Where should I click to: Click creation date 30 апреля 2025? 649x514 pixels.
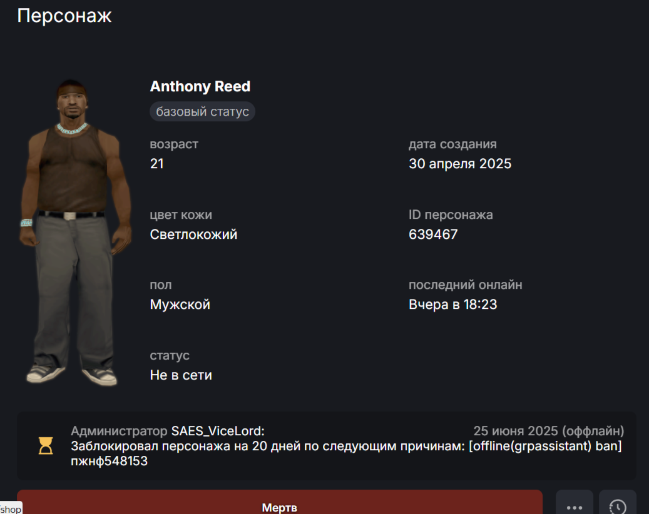click(x=460, y=164)
